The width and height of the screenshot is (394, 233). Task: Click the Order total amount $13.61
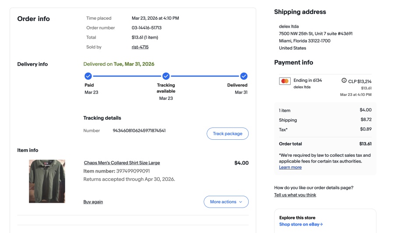tap(365, 144)
